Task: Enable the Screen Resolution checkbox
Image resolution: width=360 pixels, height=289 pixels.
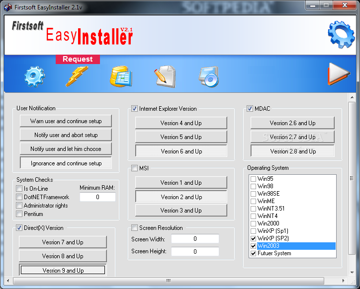Action: click(135, 228)
